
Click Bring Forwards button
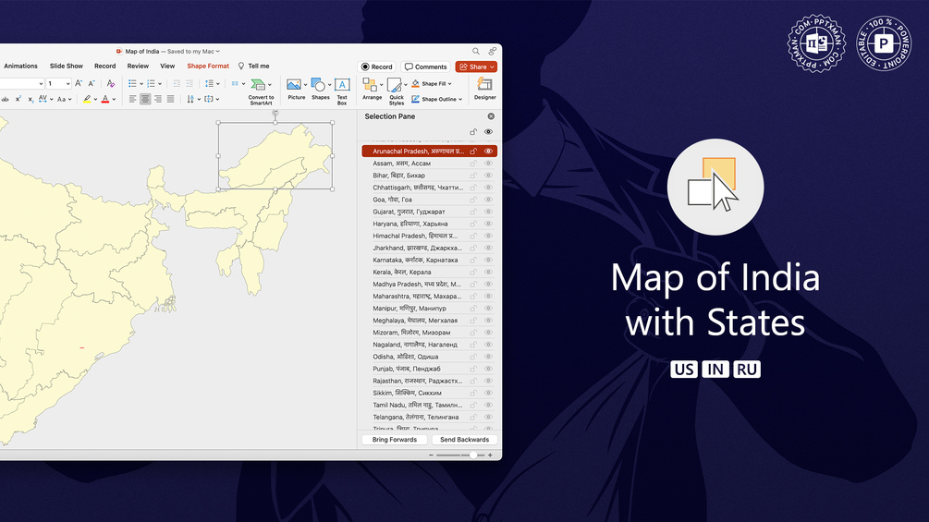[x=395, y=440]
